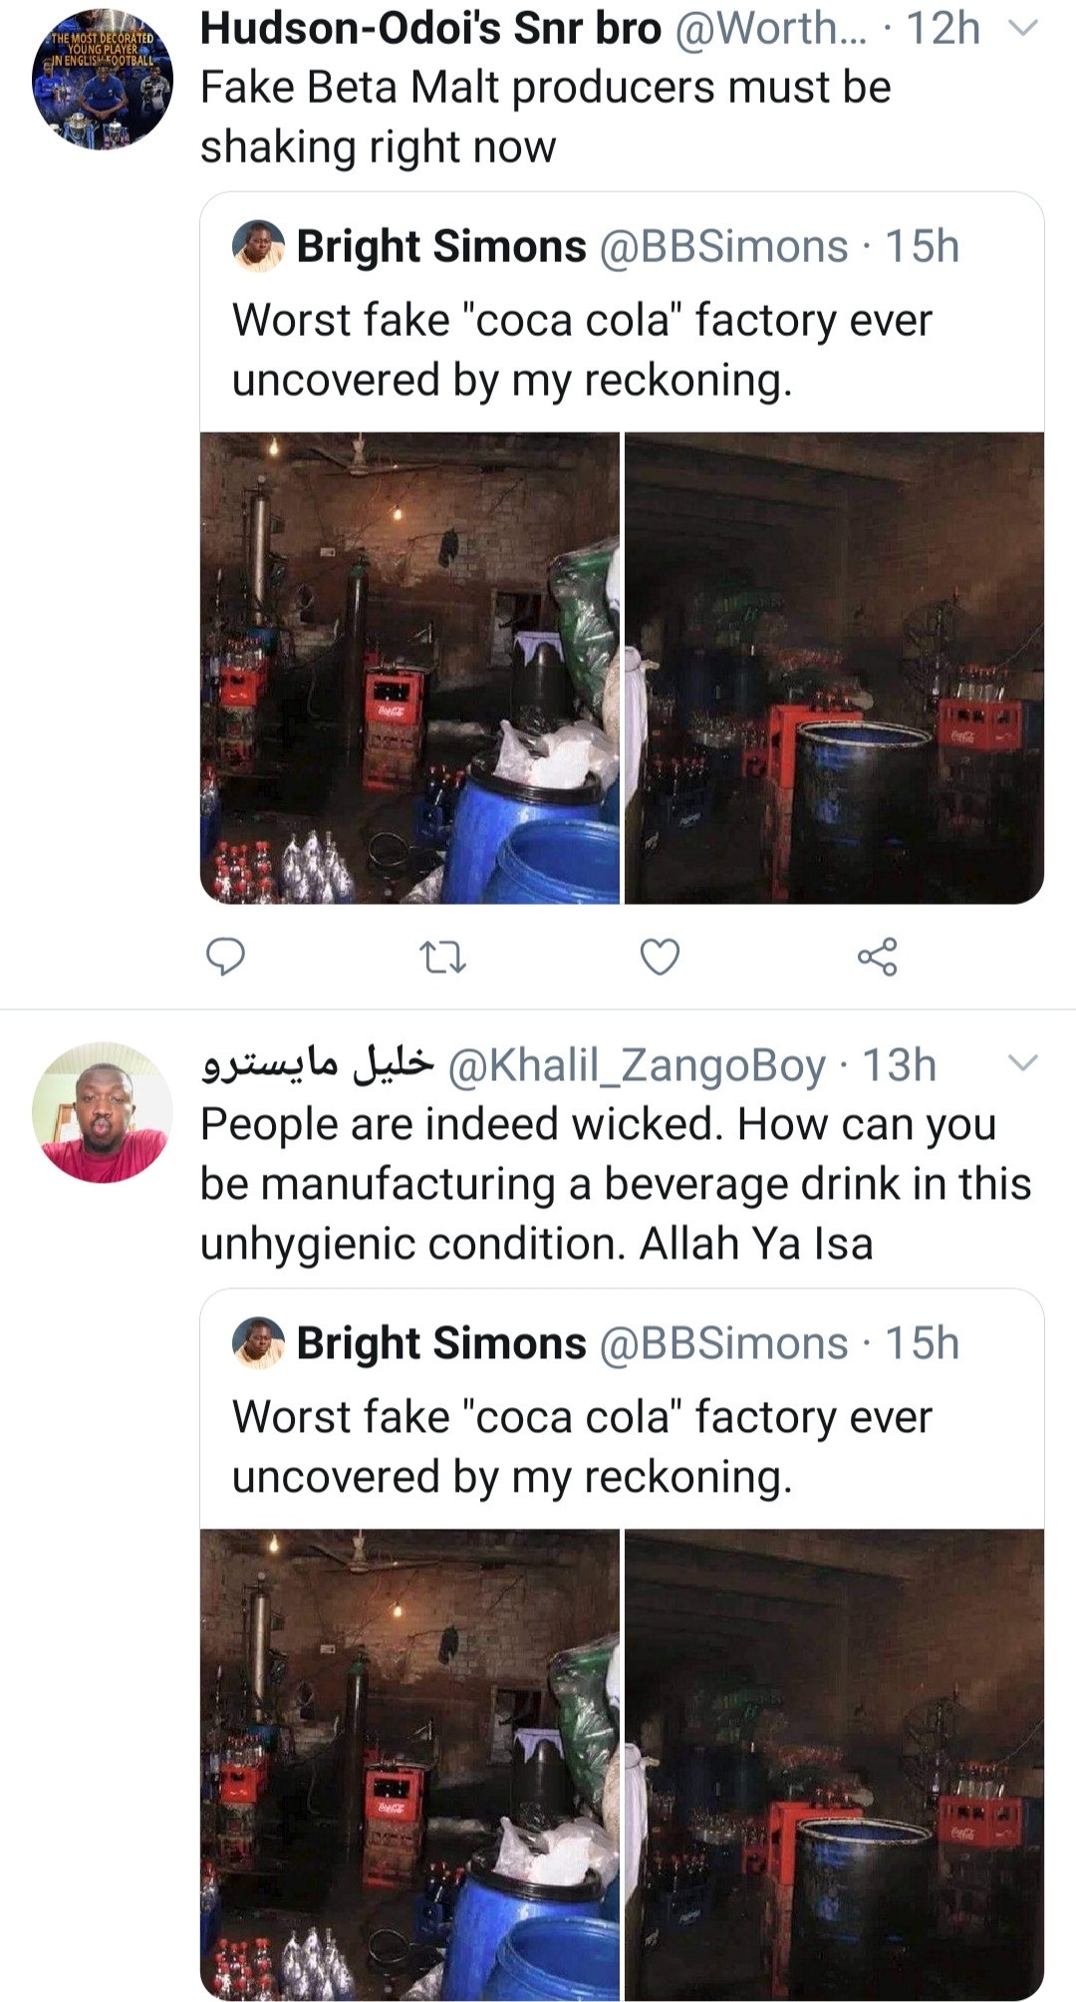View right factory photo in second quoted tweet
The image size is (1076, 2002).
[x=834, y=1764]
